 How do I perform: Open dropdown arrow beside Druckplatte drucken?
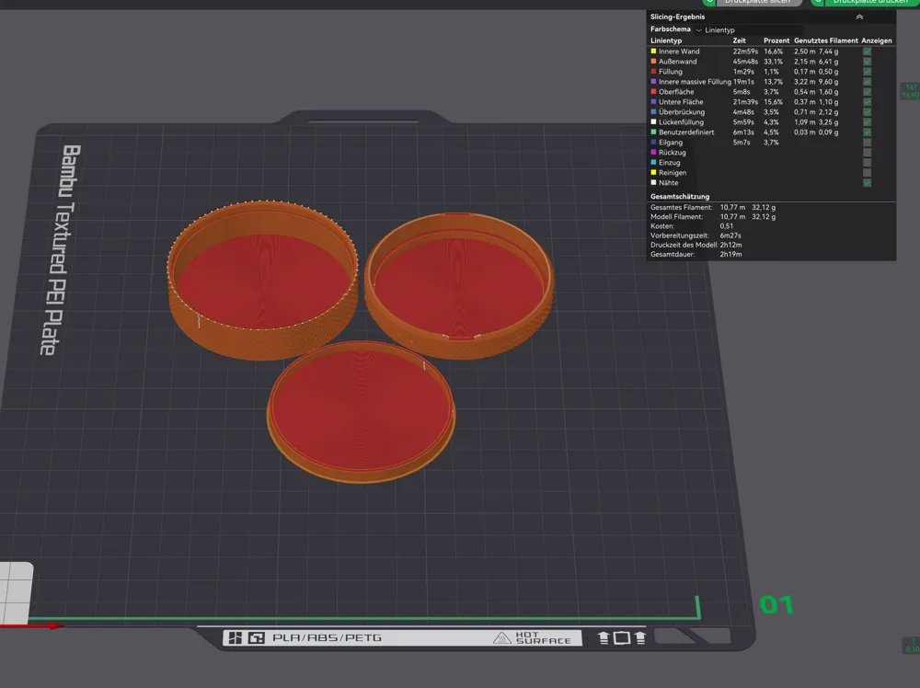tap(817, 3)
